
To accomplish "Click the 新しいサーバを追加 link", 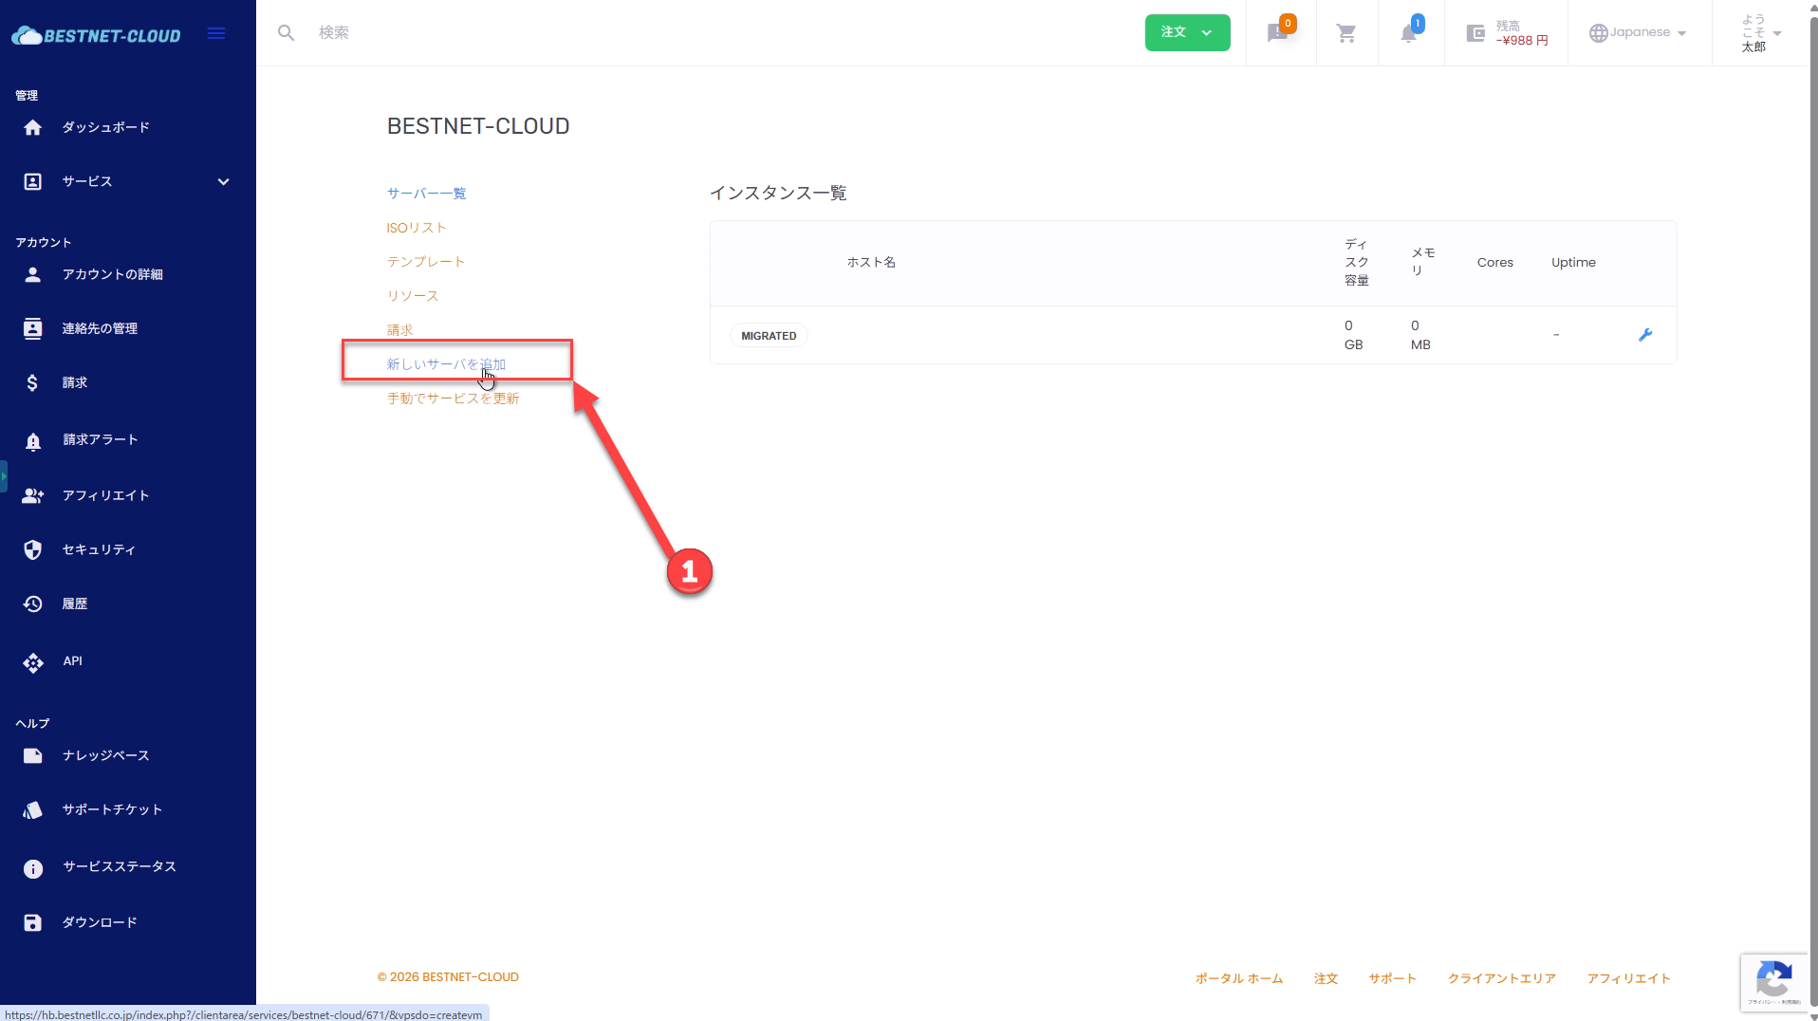I will (x=446, y=364).
